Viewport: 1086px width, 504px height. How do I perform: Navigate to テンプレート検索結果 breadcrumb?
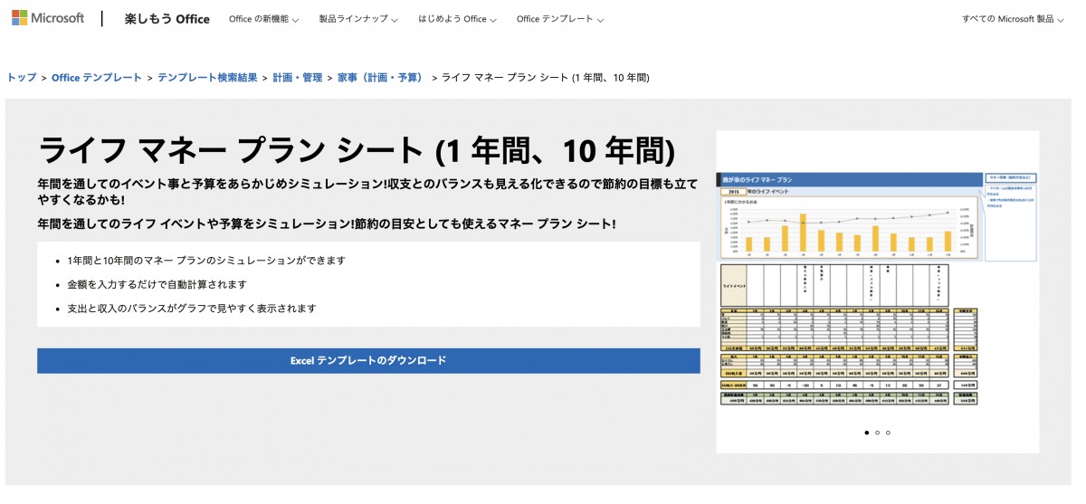[207, 78]
